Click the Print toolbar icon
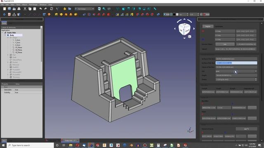 (19, 9)
